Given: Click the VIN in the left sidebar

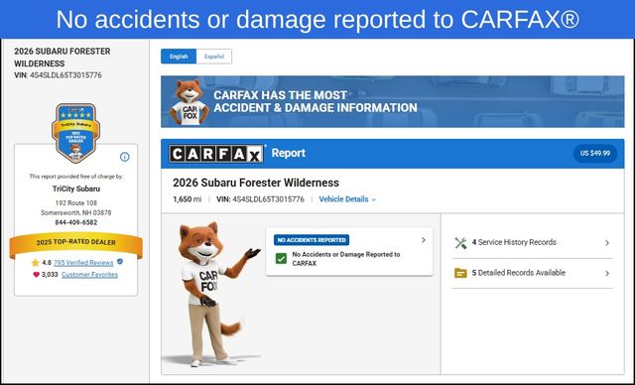Looking at the screenshot, I should tap(58, 75).
